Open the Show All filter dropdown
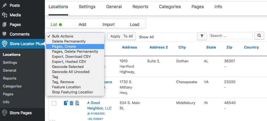 (166, 37)
